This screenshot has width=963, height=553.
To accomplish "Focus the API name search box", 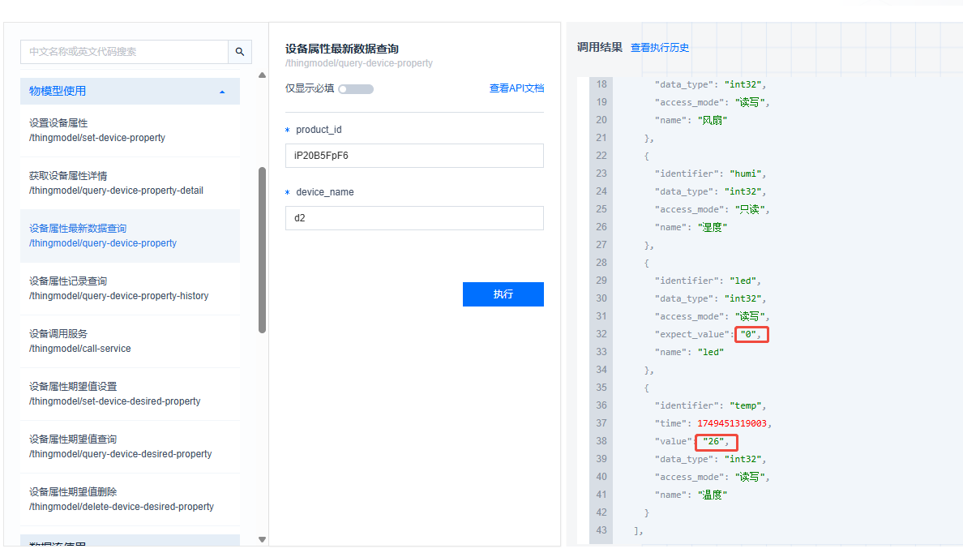I will [124, 52].
